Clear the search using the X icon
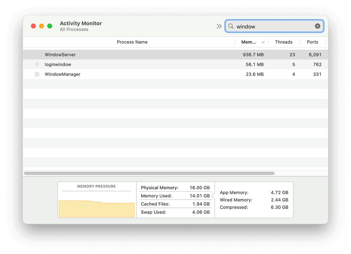Viewport: 351px width, 254px height. coord(318,25)
